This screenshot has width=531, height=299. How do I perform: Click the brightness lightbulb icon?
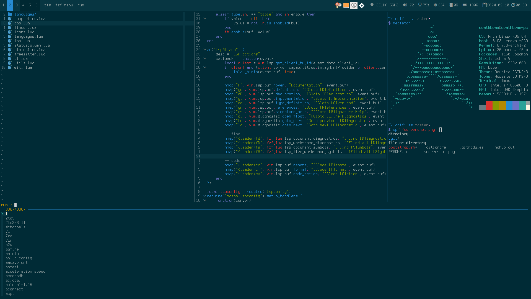click(x=420, y=5)
